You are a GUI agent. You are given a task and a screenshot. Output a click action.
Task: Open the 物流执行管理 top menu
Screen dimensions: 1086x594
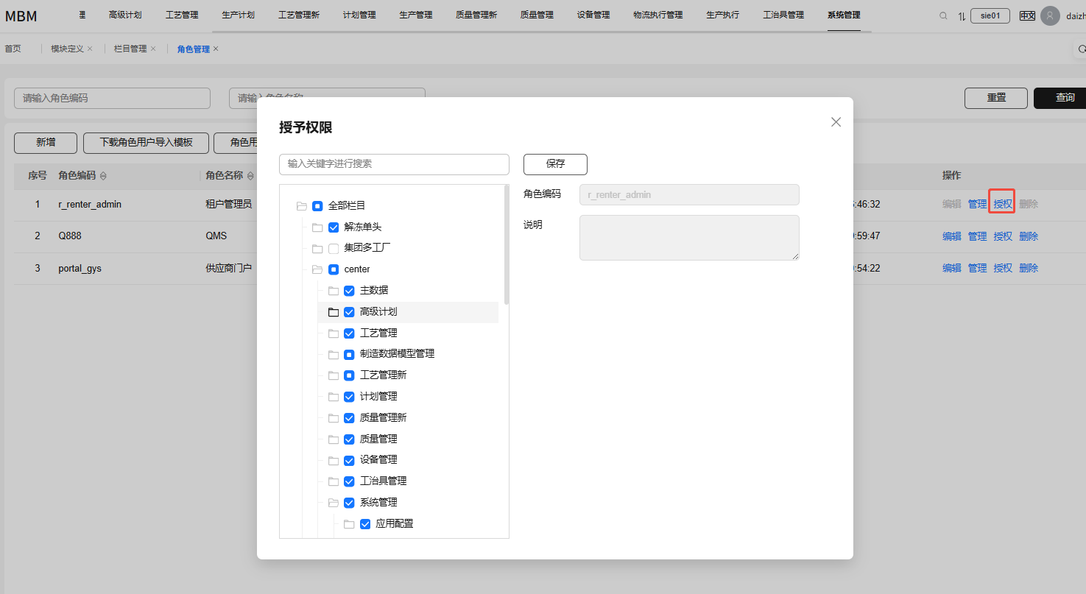coord(658,15)
